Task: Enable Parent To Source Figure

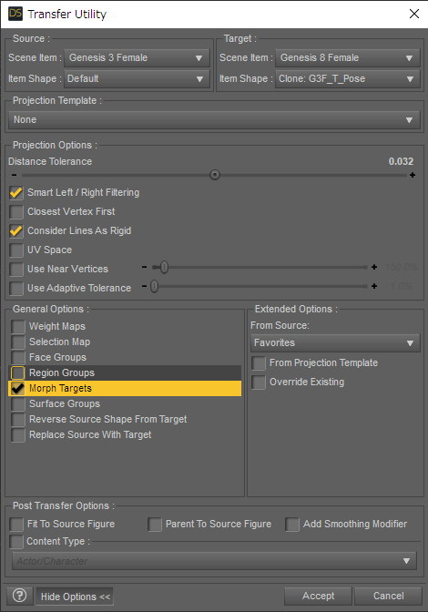Action: (x=155, y=525)
